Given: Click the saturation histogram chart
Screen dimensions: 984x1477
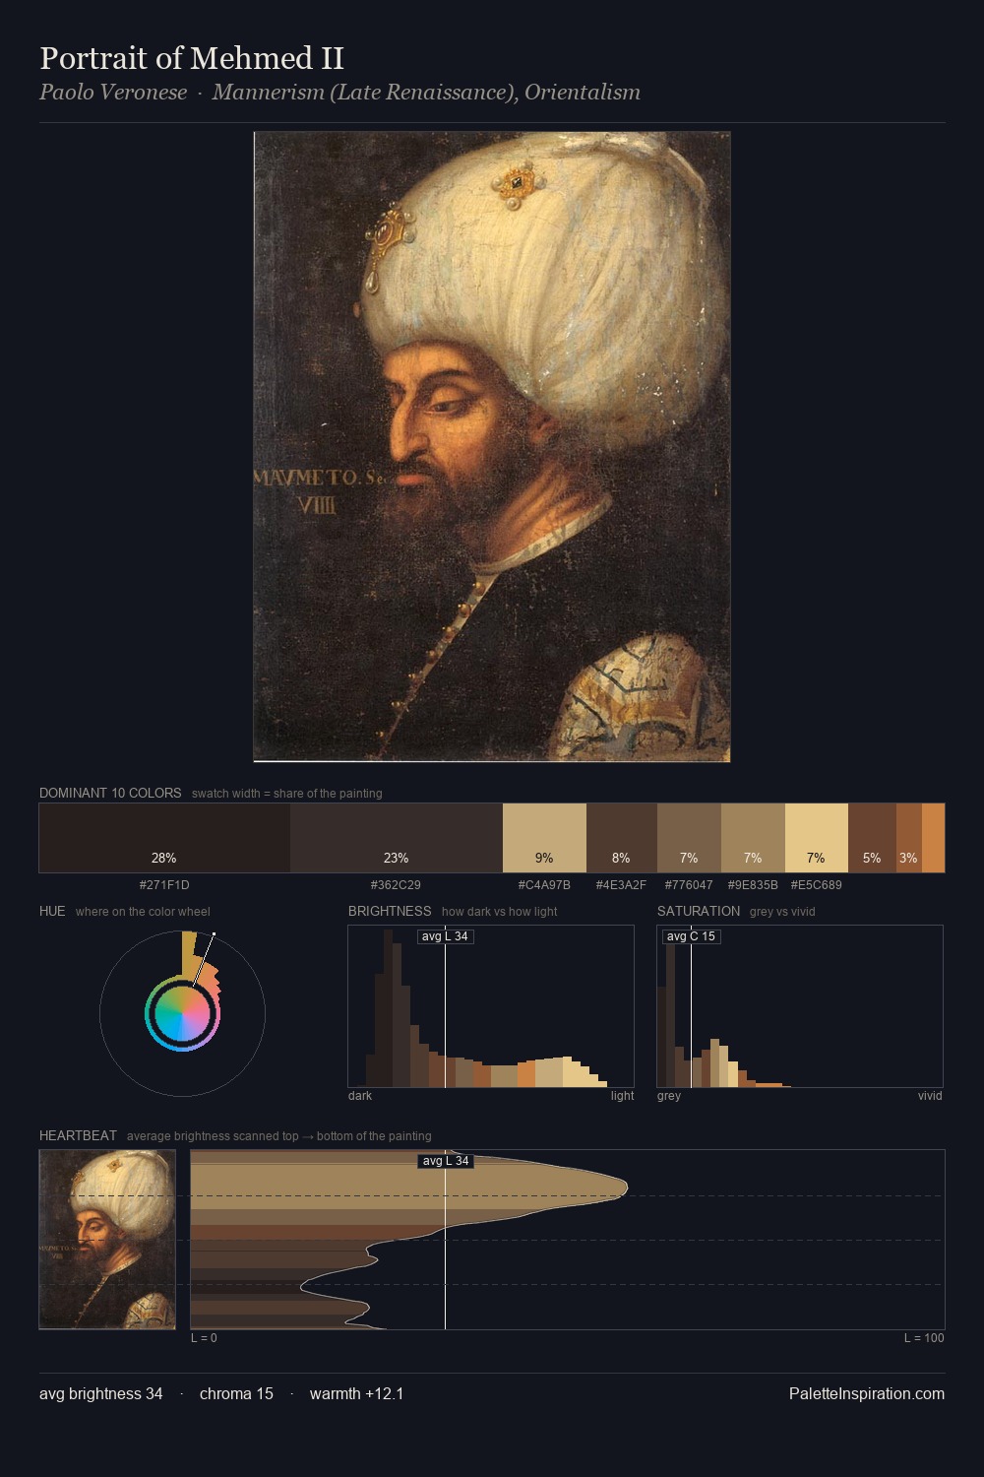Looking at the screenshot, I should point(800,1006).
